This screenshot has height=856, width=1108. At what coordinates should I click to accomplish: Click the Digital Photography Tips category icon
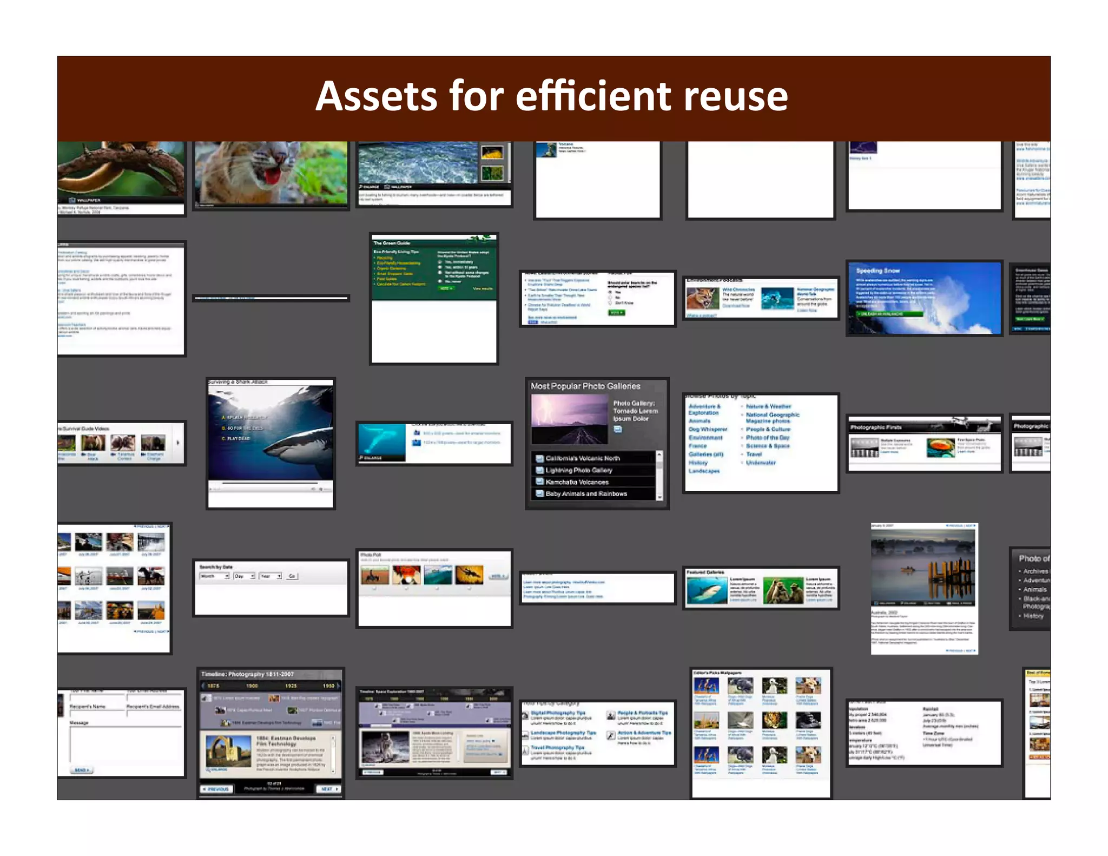point(525,715)
